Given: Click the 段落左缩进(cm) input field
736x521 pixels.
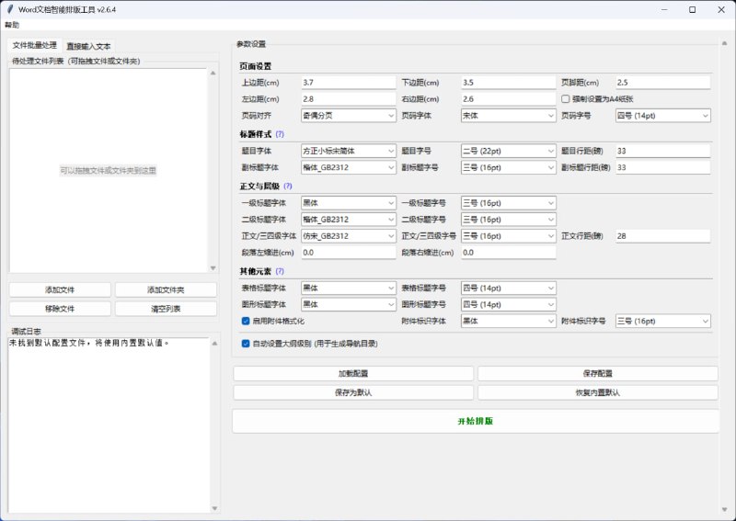Looking at the screenshot, I should 349,253.
